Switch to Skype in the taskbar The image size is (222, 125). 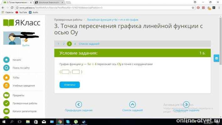(x=68, y=122)
